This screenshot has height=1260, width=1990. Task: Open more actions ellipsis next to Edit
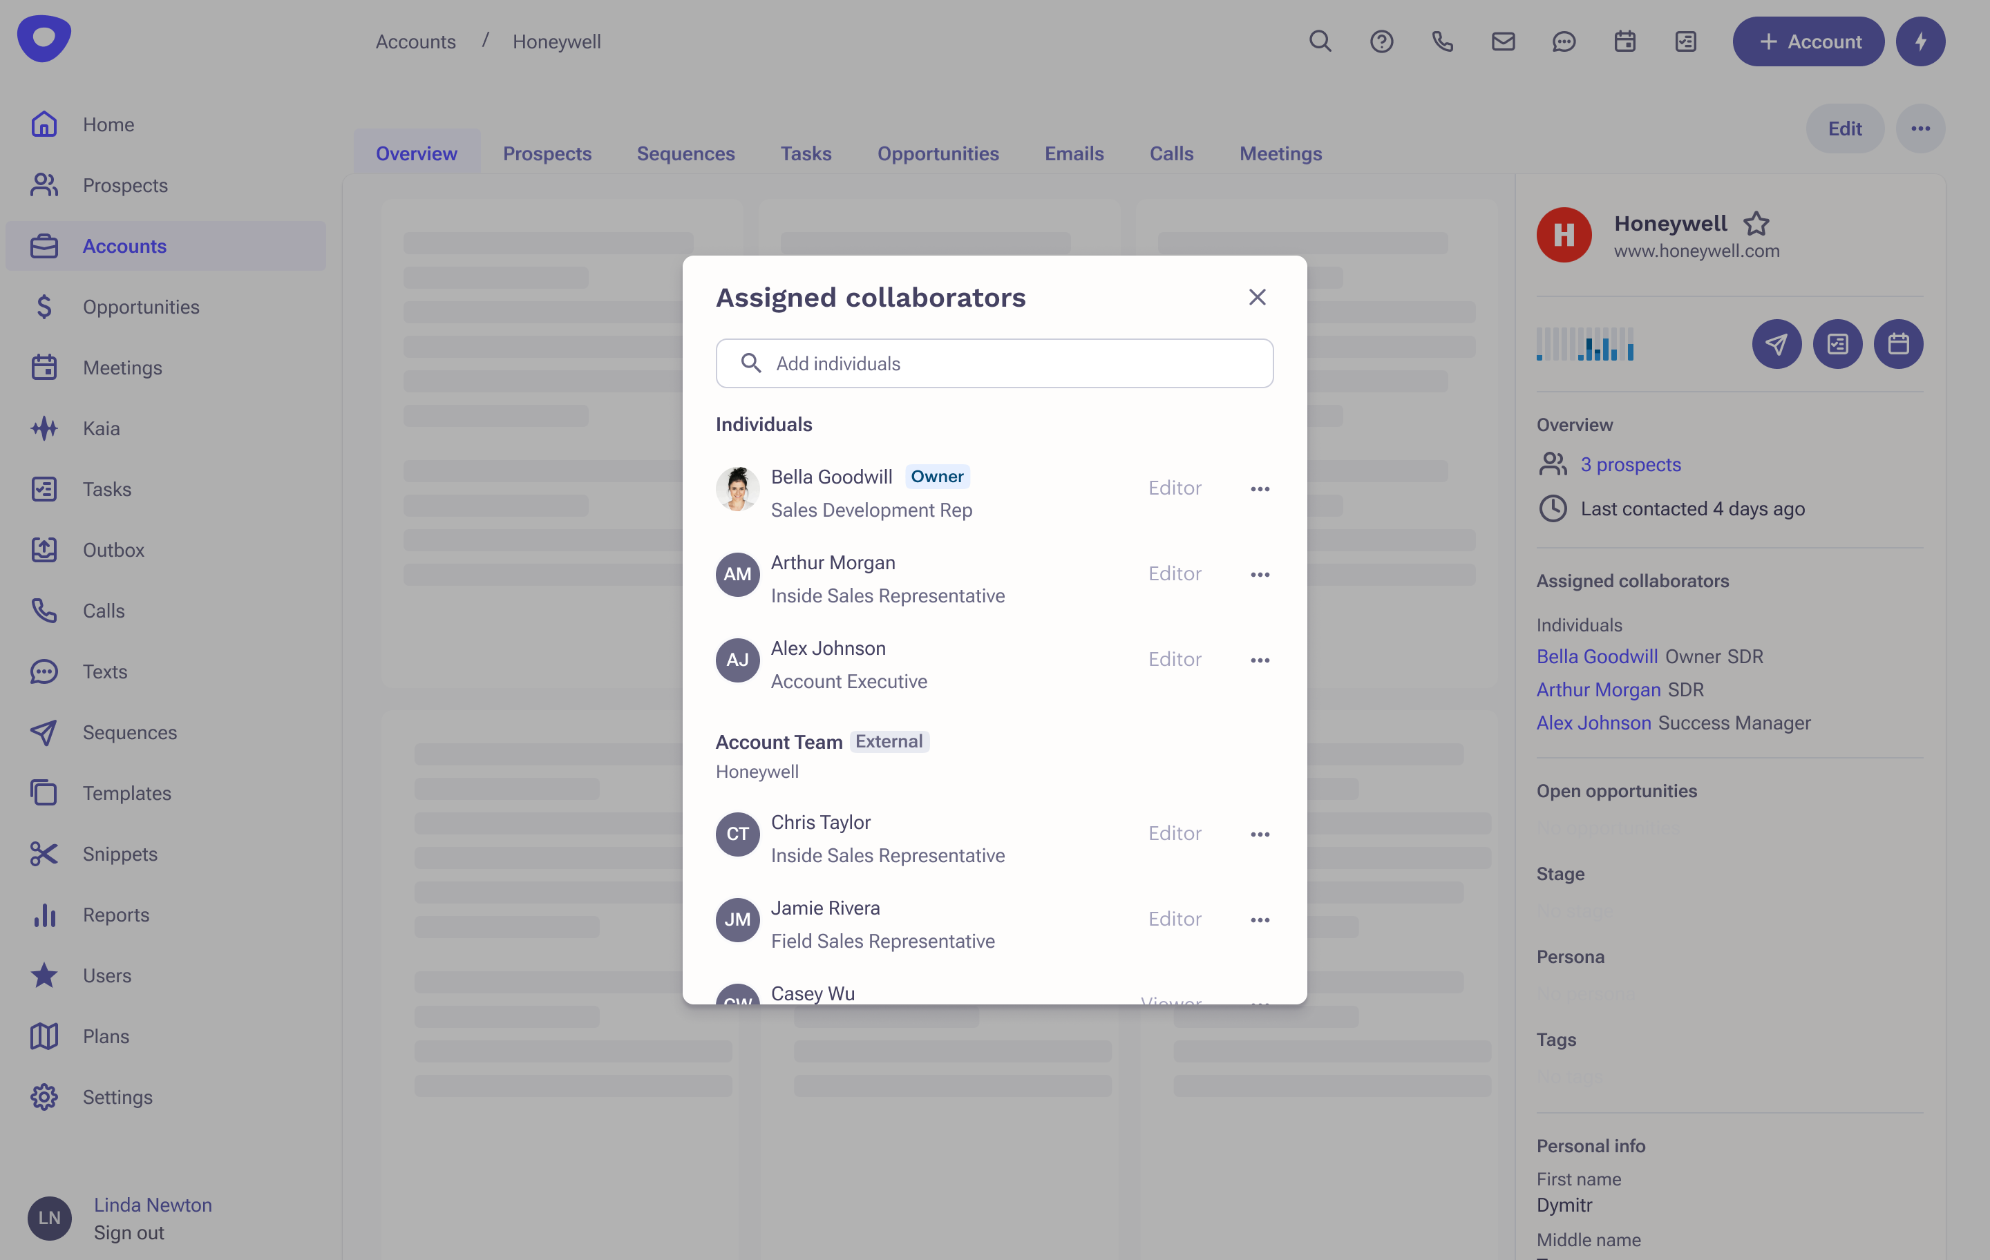(x=1920, y=129)
